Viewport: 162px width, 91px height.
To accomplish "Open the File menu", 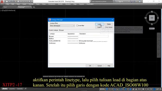I will 8,4.
